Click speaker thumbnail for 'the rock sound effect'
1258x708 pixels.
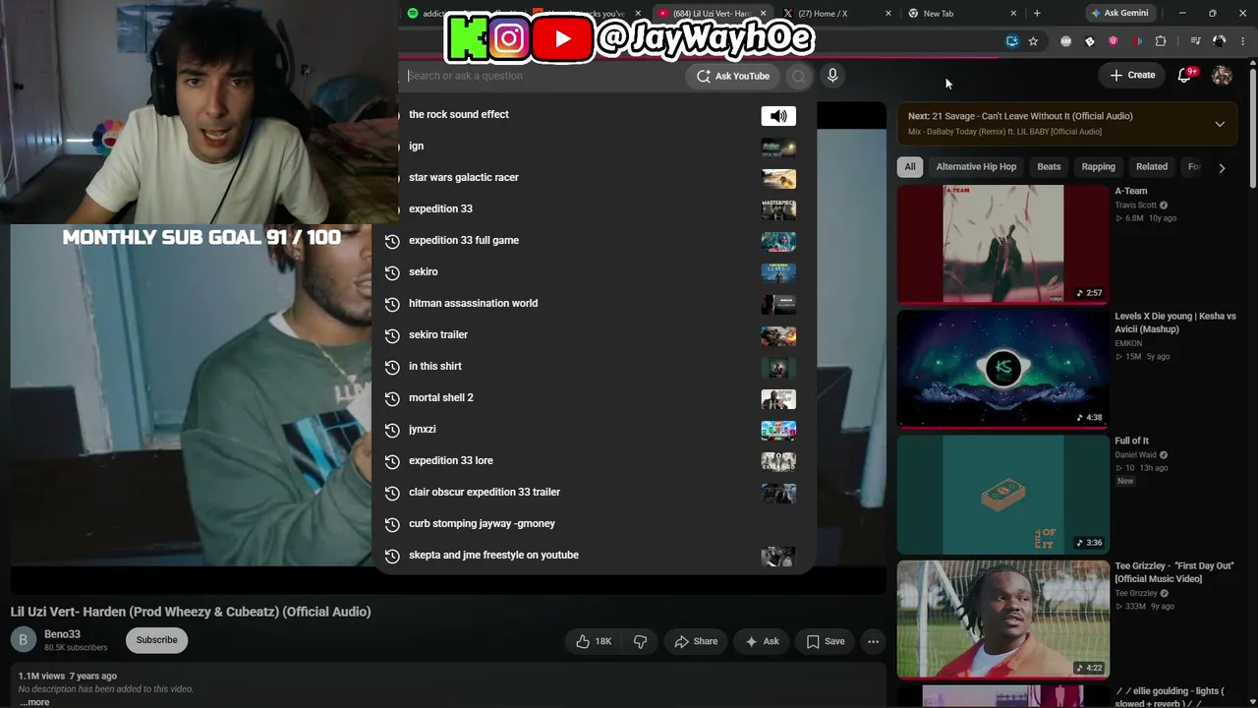tap(778, 116)
